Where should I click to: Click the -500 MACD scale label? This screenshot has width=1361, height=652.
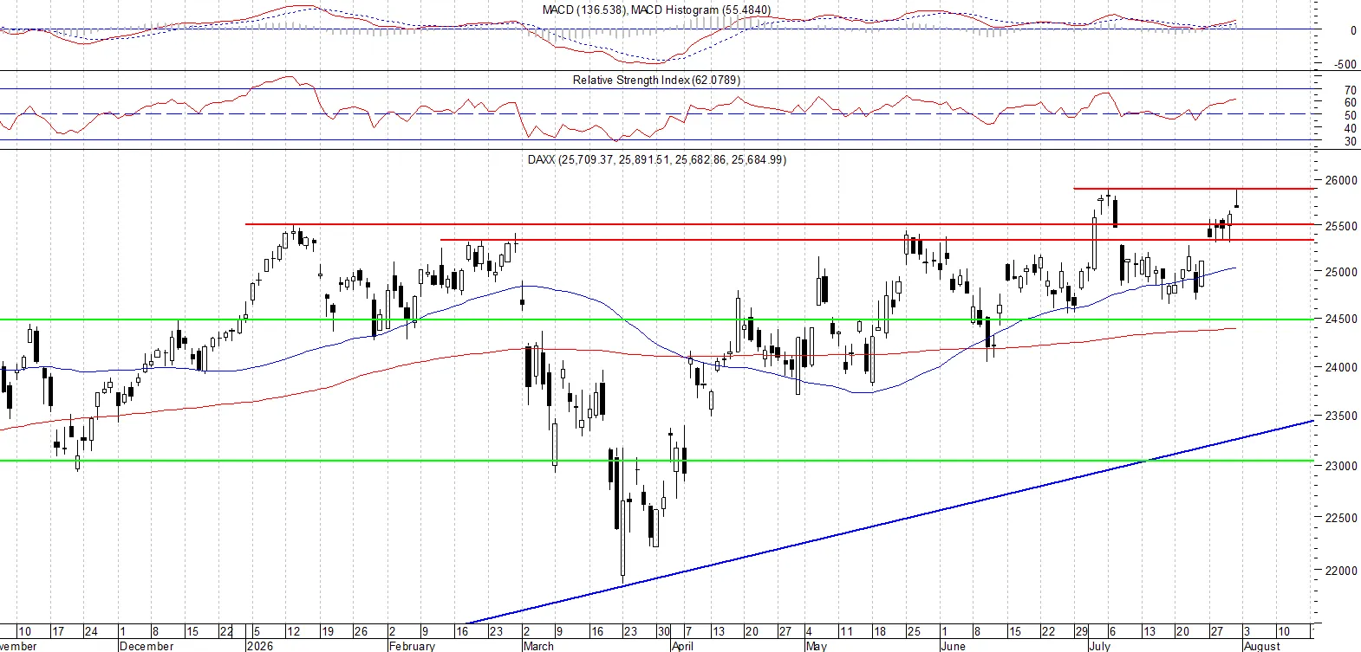[1345, 64]
